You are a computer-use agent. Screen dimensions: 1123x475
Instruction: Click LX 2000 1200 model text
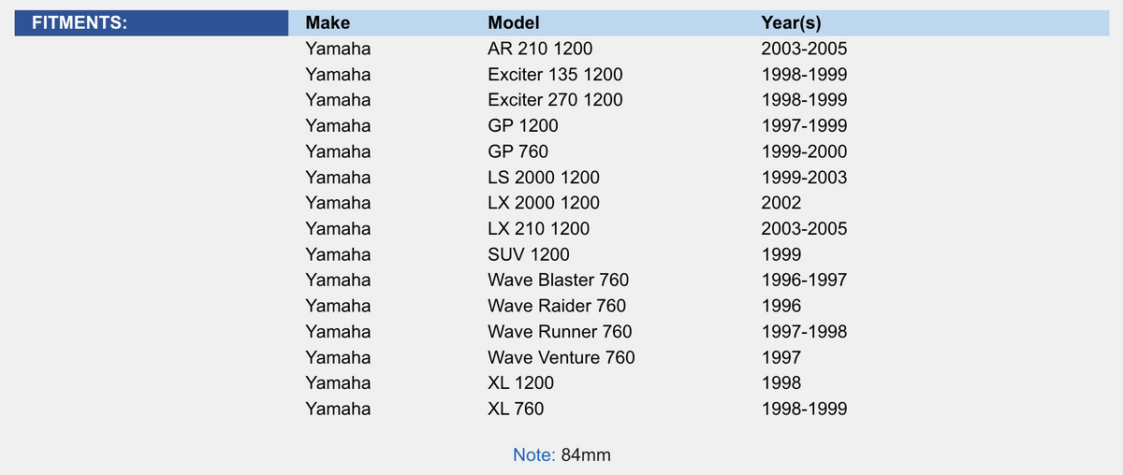coord(544,203)
